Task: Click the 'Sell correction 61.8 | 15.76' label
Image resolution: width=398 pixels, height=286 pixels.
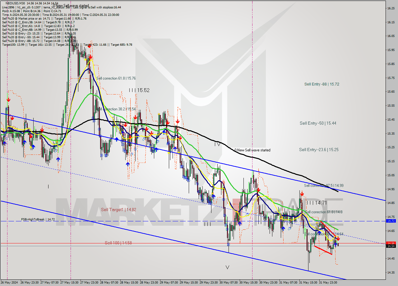Action: 116,78
